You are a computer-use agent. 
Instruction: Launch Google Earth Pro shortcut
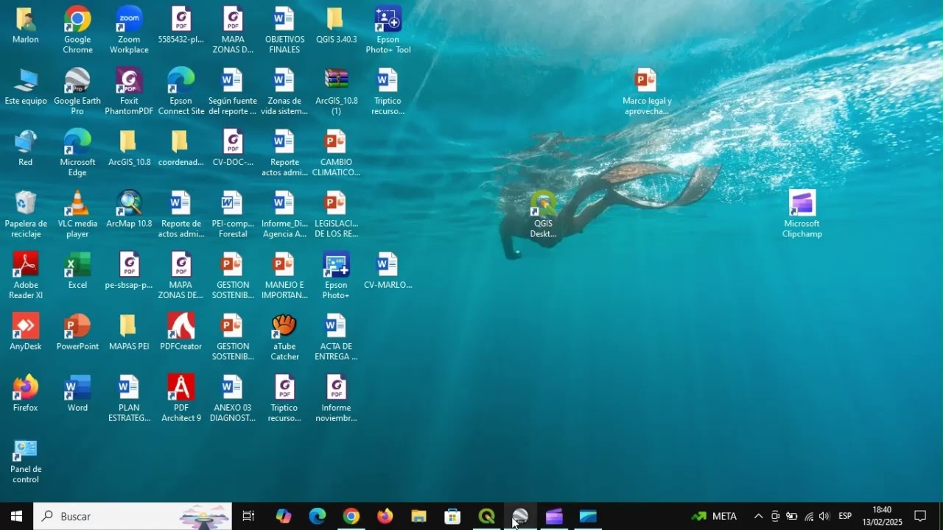[77, 91]
